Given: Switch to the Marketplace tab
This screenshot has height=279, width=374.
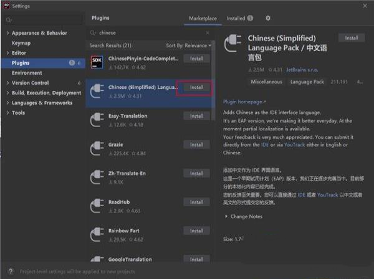Looking at the screenshot, I should pyautogui.click(x=204, y=19).
